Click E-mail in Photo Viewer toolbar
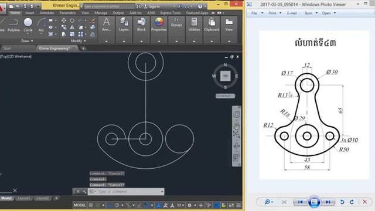The width and height of the screenshot is (375, 211). (292, 13)
